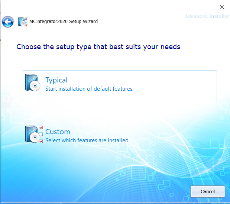
Task: Click the Typical installation disc icon
Action: [33, 82]
